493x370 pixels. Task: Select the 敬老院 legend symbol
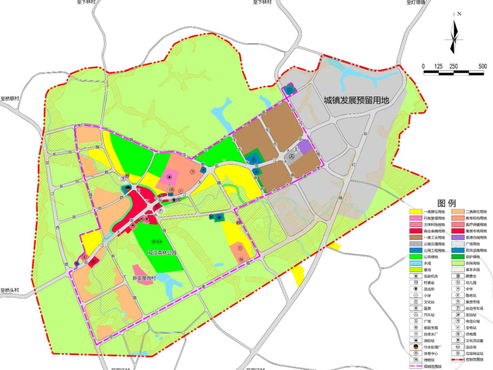coord(458,295)
